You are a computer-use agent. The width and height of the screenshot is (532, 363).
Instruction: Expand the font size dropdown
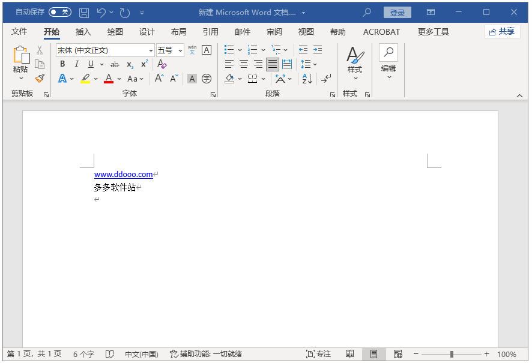point(180,50)
